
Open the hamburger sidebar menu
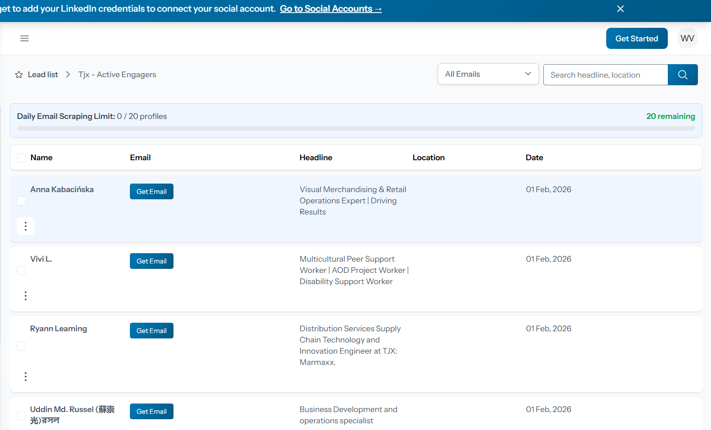coord(25,39)
